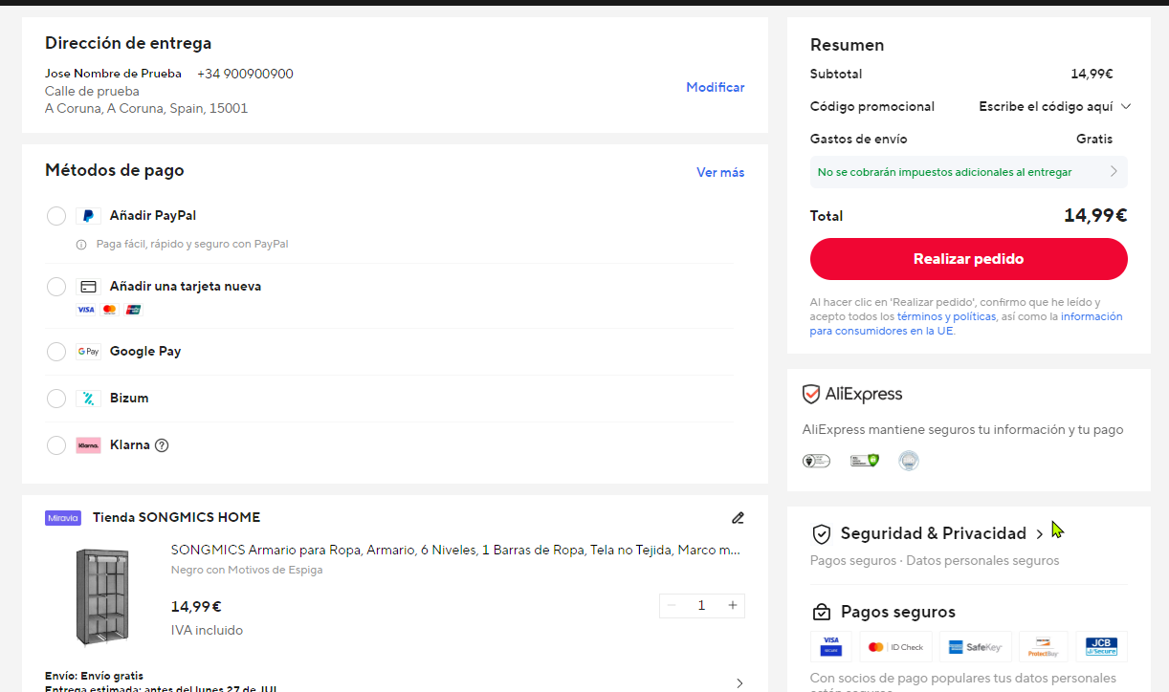The width and height of the screenshot is (1169, 692).
Task: Click the Tienda SONGMICS HOME store name
Action: (176, 518)
